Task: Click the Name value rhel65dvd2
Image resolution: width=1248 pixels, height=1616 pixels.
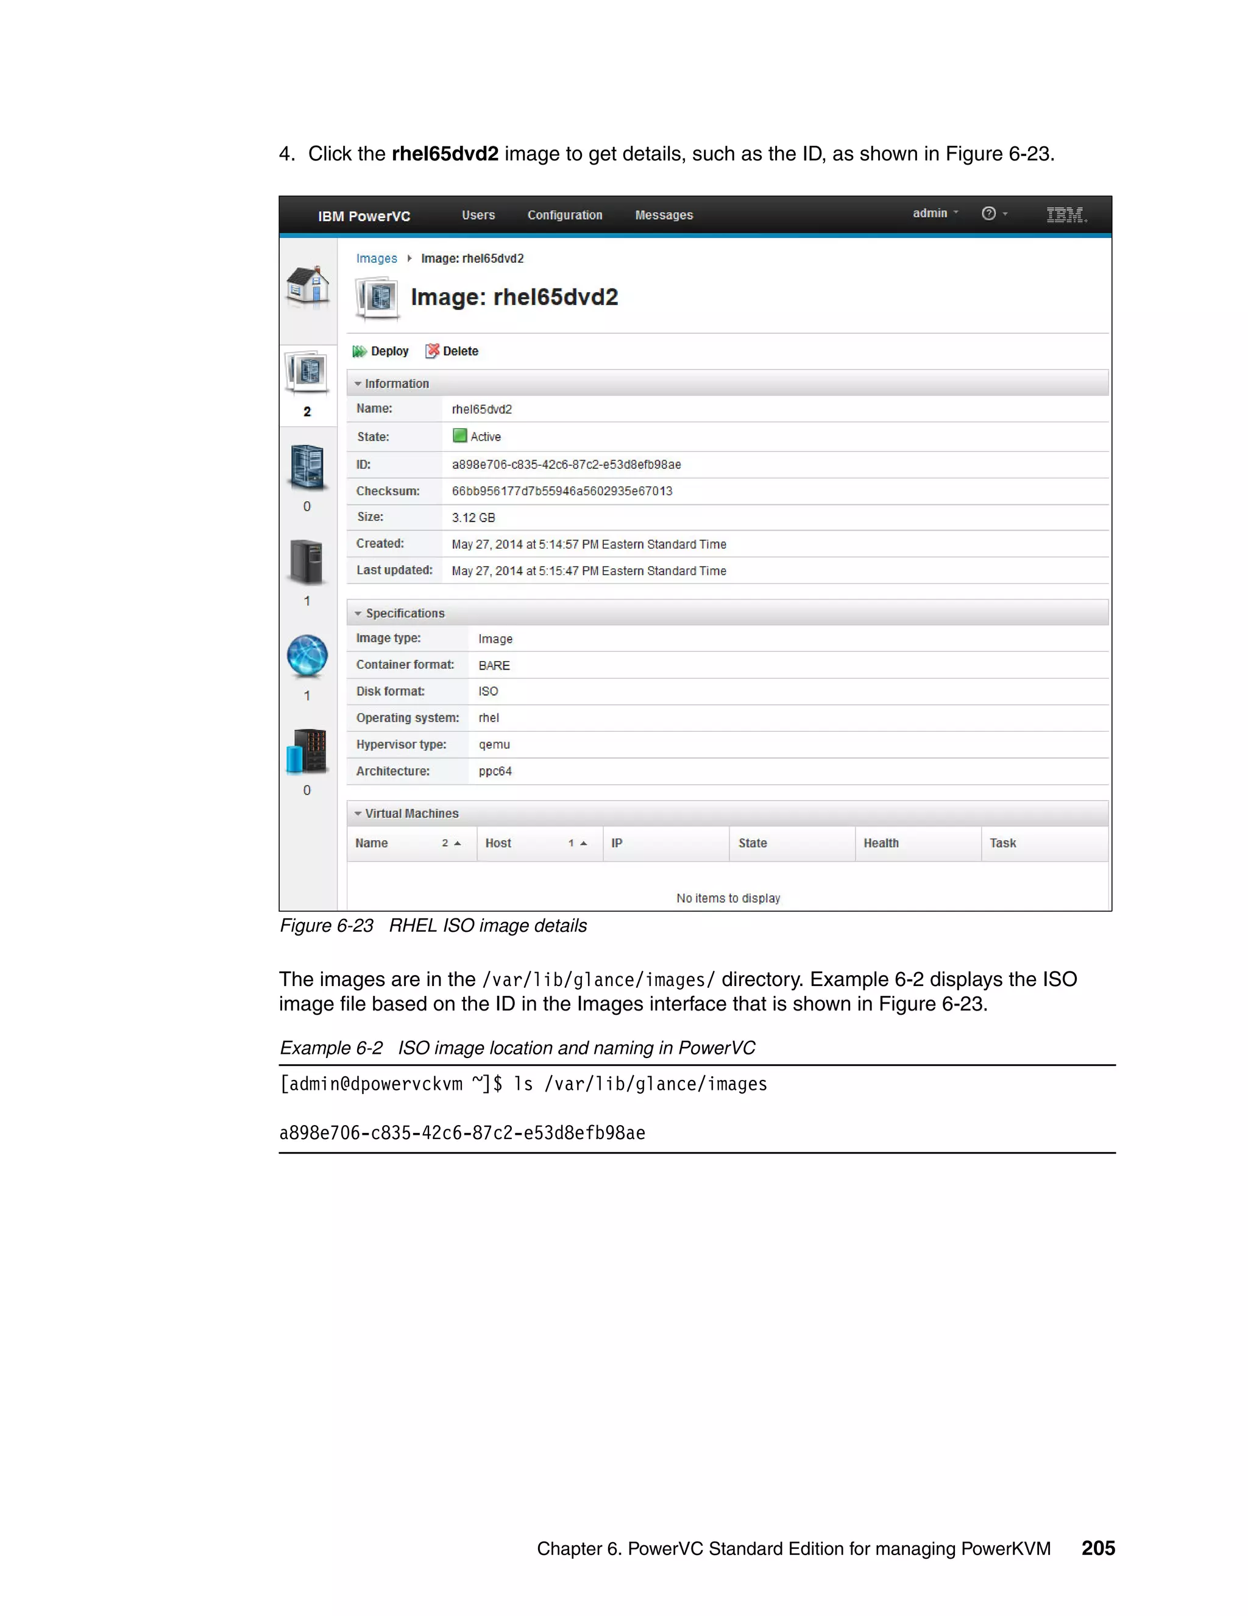Action: (482, 409)
